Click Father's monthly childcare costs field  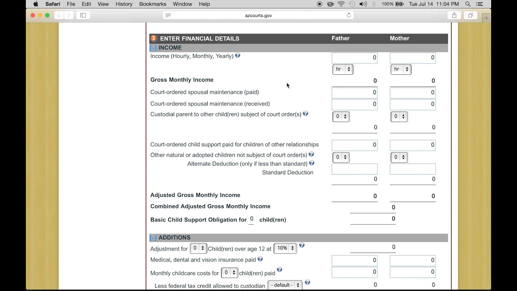point(355,272)
